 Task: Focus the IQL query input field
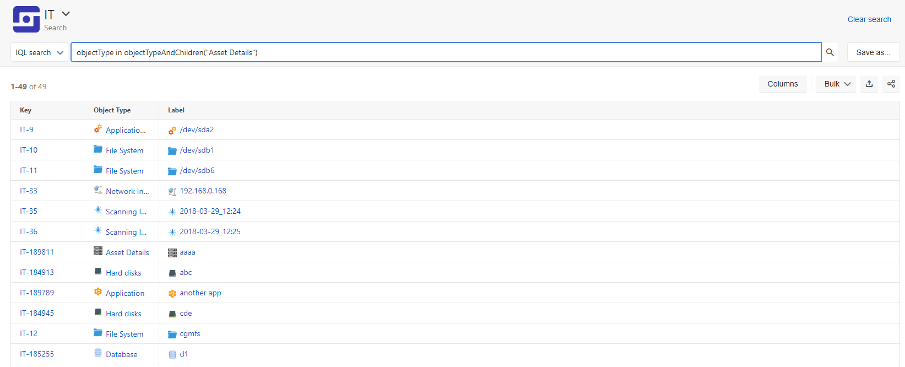tap(446, 52)
